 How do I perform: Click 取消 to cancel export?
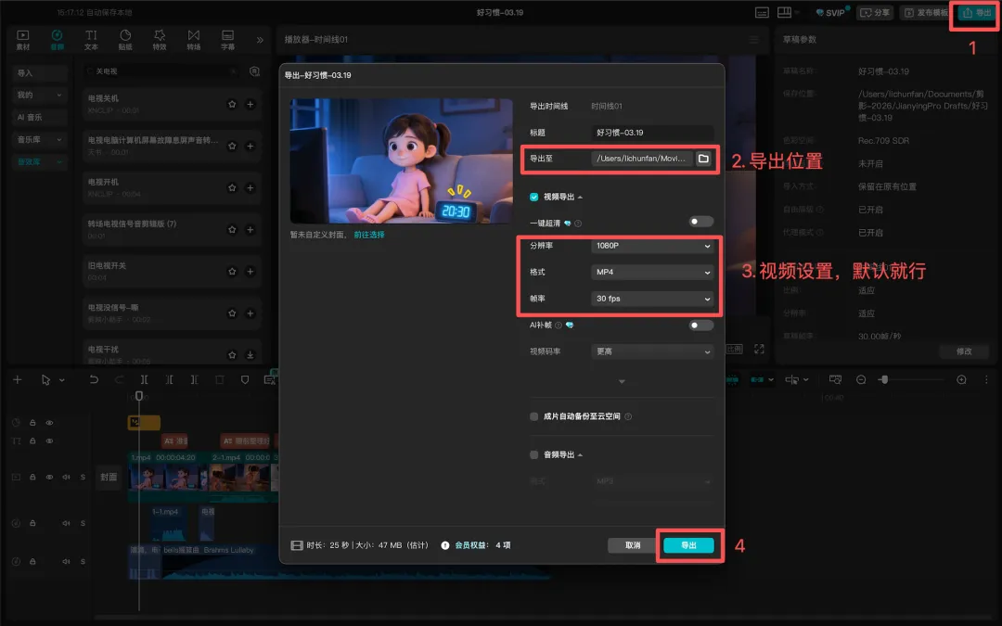pos(633,545)
